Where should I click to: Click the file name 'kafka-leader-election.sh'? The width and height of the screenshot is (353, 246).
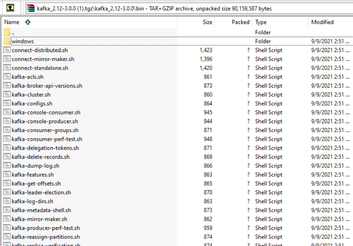42,192
